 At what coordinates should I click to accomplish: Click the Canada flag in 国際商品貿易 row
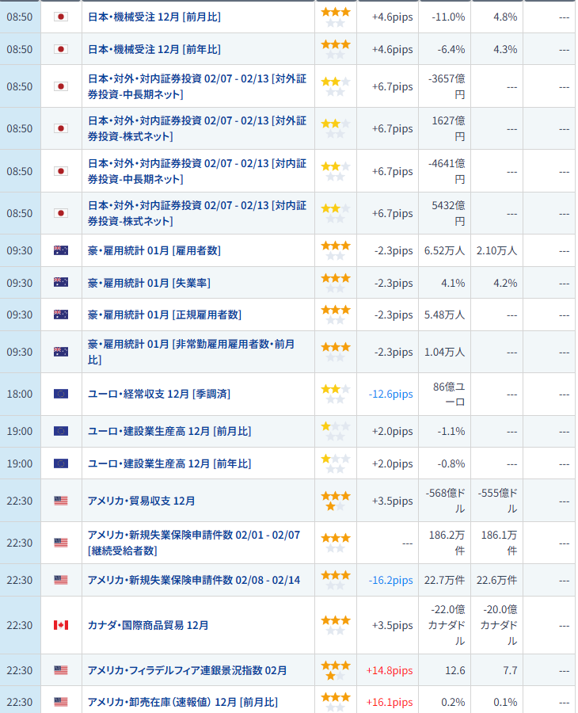coord(61,625)
